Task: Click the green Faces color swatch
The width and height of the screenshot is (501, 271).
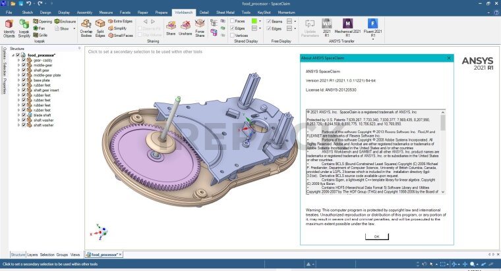Action: click(x=253, y=21)
